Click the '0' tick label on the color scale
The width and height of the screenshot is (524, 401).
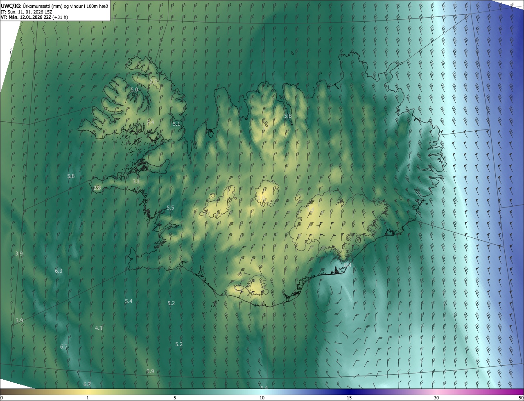pyautogui.click(x=2, y=398)
